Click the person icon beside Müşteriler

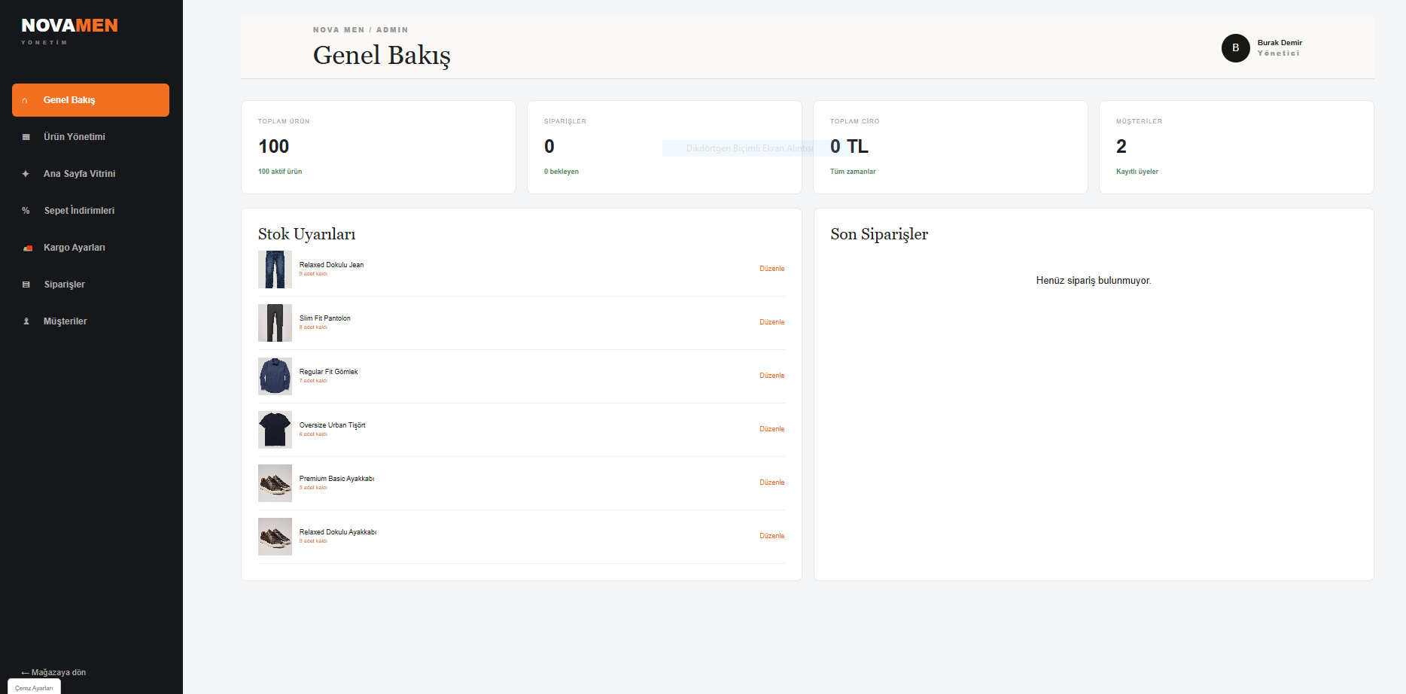(x=26, y=321)
